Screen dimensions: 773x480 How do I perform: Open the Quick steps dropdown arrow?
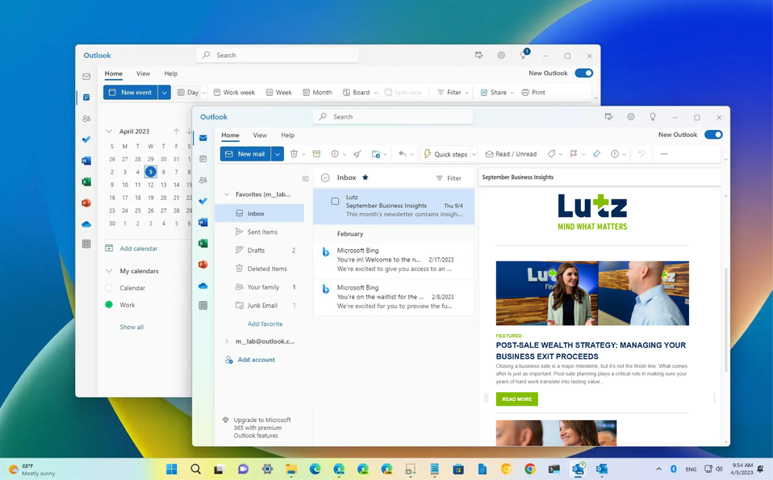pyautogui.click(x=474, y=154)
